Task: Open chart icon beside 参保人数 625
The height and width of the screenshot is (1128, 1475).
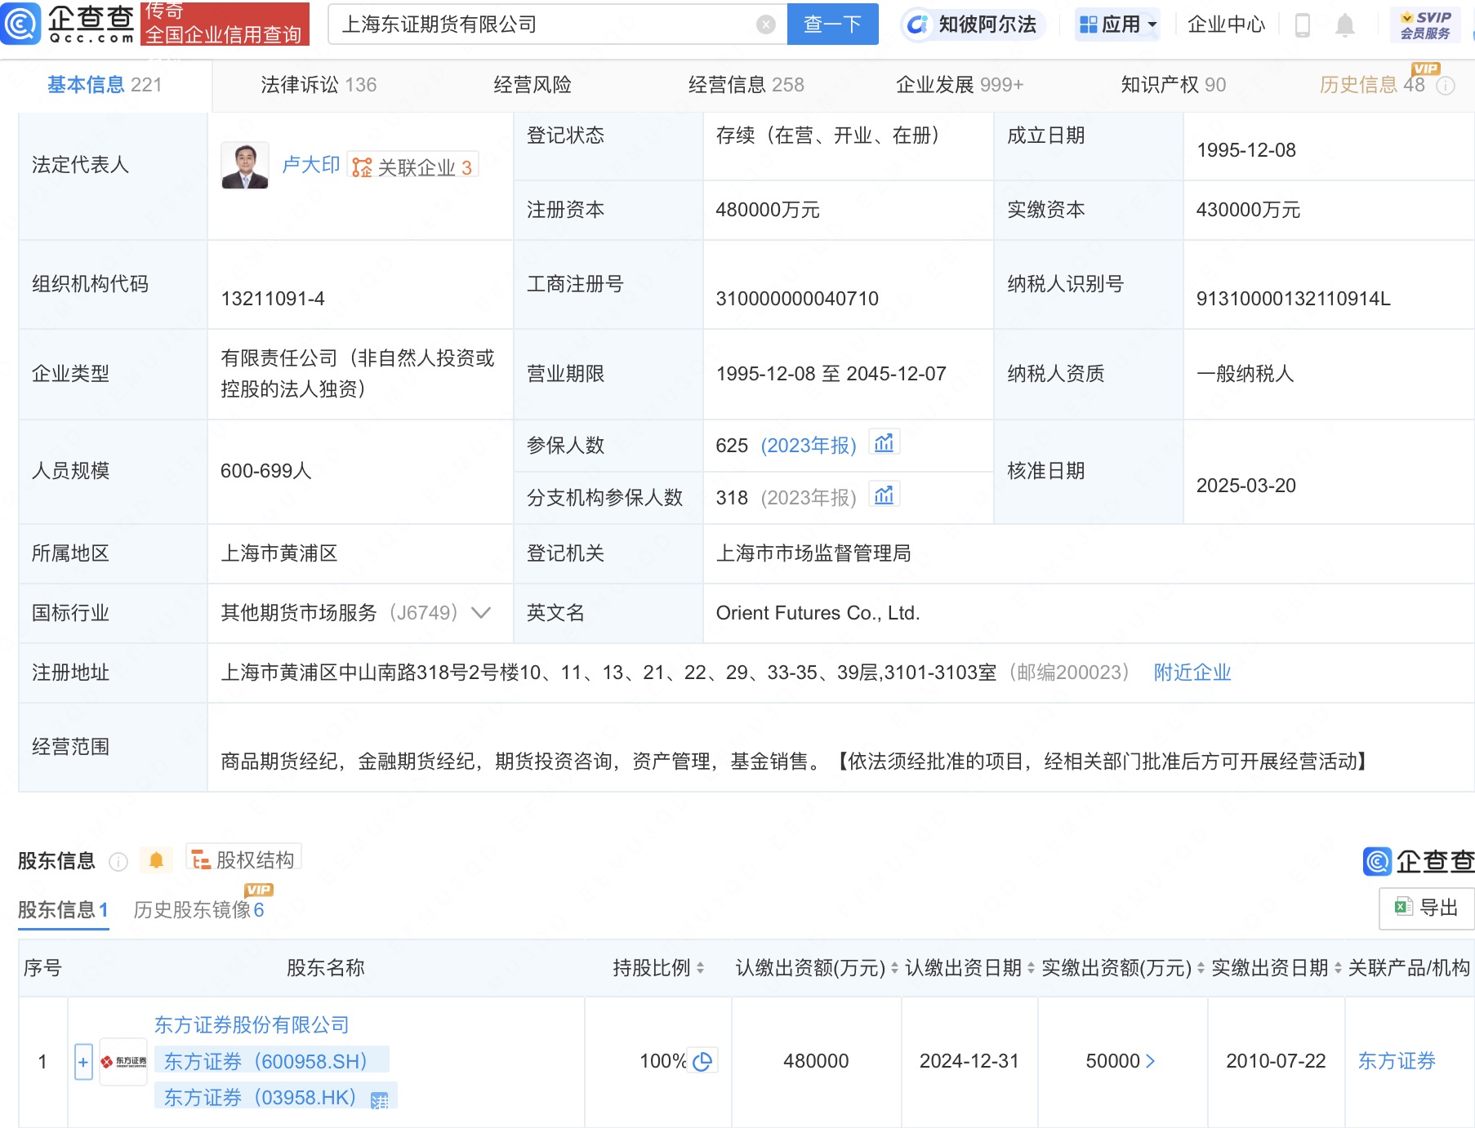Action: pyautogui.click(x=884, y=443)
